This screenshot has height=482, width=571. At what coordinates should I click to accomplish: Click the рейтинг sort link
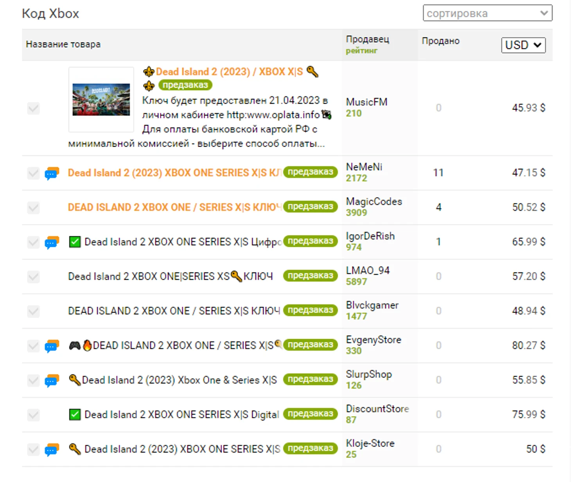361,50
